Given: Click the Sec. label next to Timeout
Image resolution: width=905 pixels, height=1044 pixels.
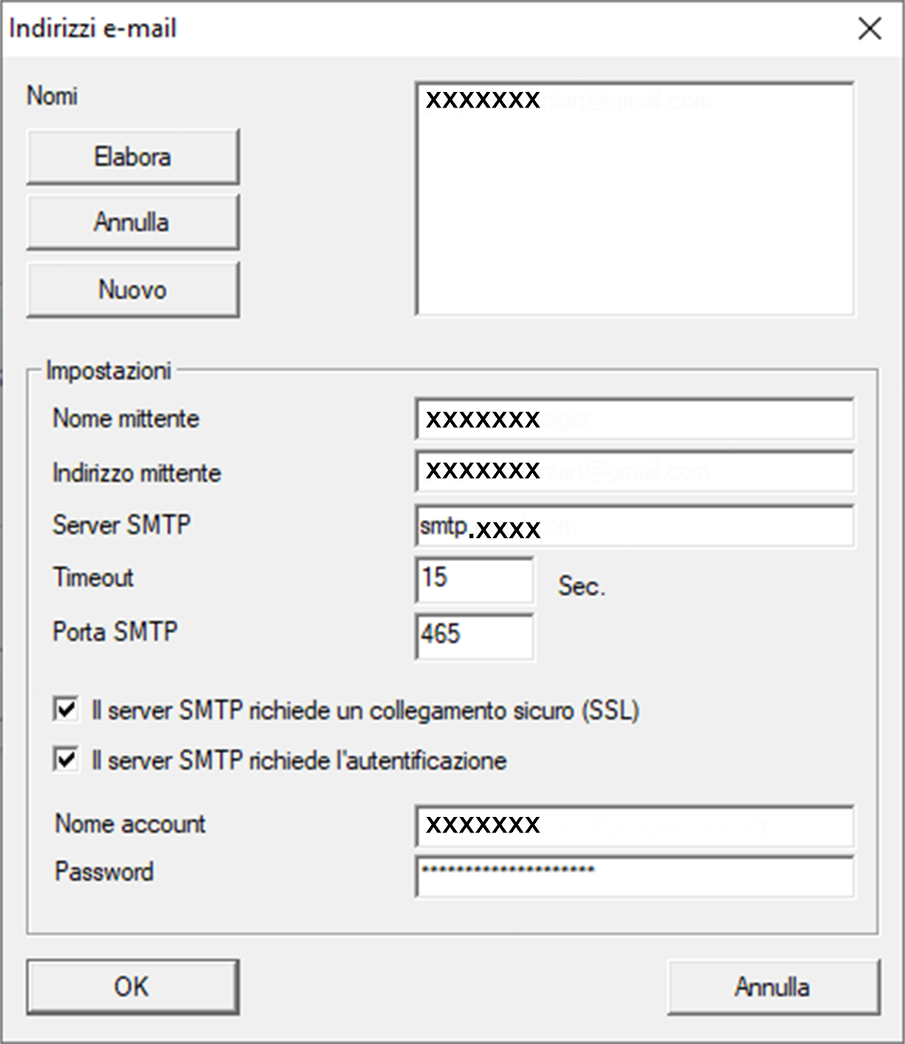Looking at the screenshot, I should pos(581,586).
